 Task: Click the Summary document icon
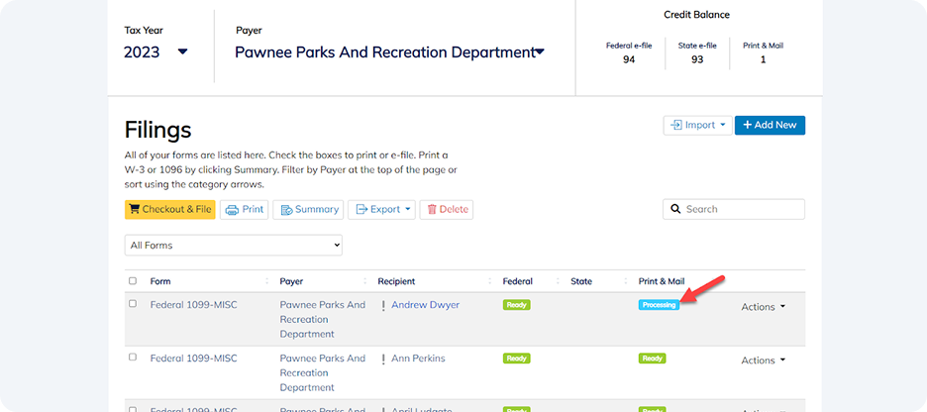286,210
